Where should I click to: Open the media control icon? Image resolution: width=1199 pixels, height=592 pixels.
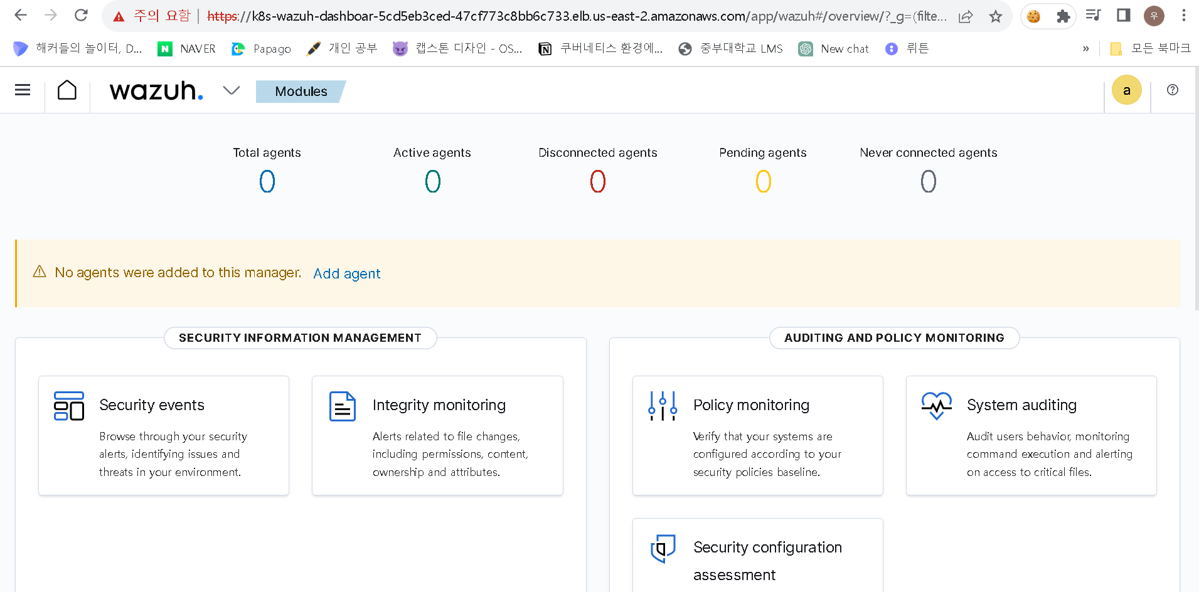pyautogui.click(x=1093, y=15)
